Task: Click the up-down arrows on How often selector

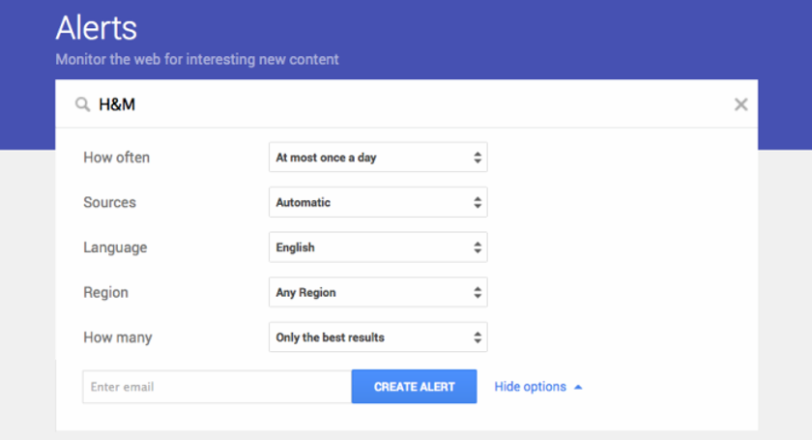Action: pyautogui.click(x=478, y=158)
